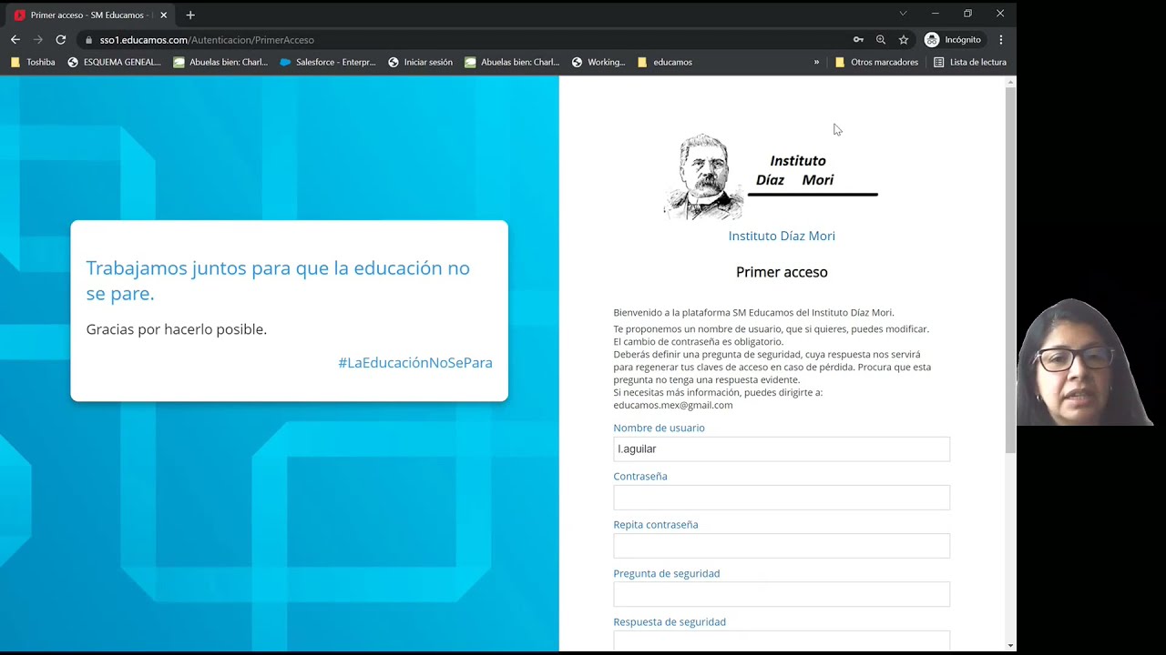Open Lista de lectura reading list
The image size is (1166, 655).
970,62
